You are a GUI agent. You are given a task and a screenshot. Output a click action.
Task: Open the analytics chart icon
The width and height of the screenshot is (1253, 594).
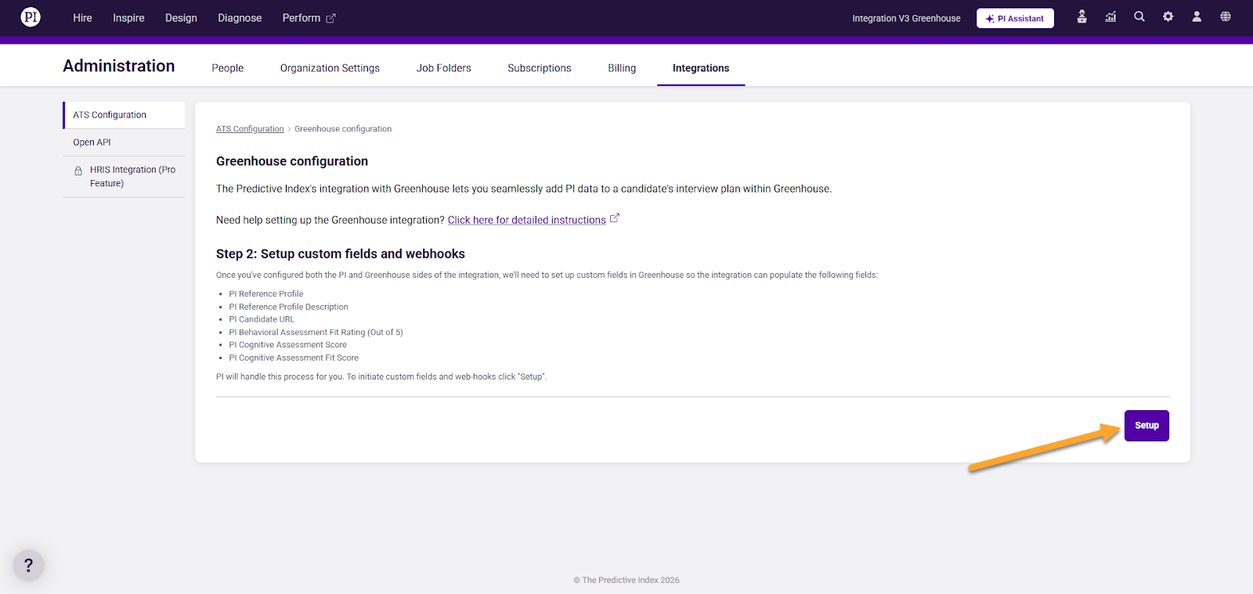(1110, 17)
